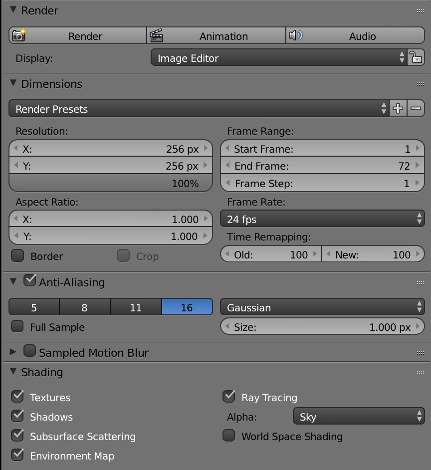Add a new render preset with plus icon
Screen dimensions: 431x470
click(x=398, y=108)
